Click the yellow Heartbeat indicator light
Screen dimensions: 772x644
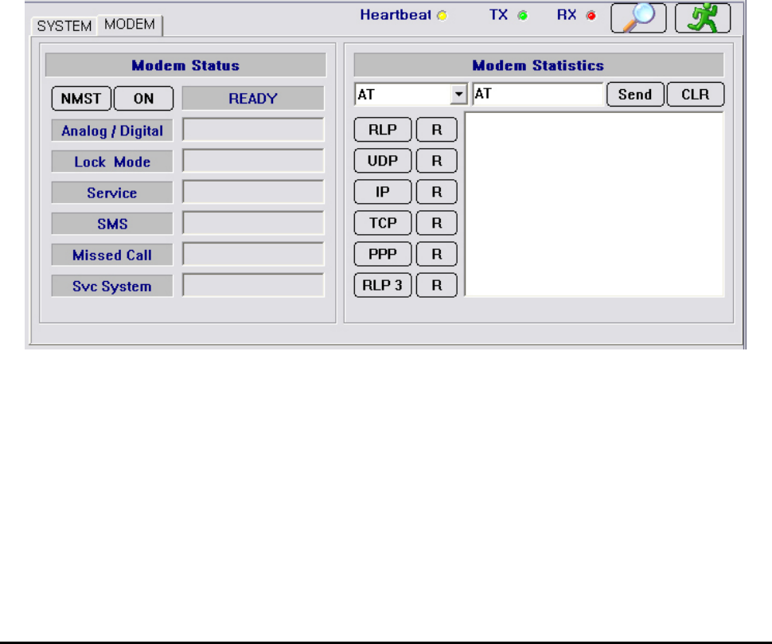click(443, 16)
